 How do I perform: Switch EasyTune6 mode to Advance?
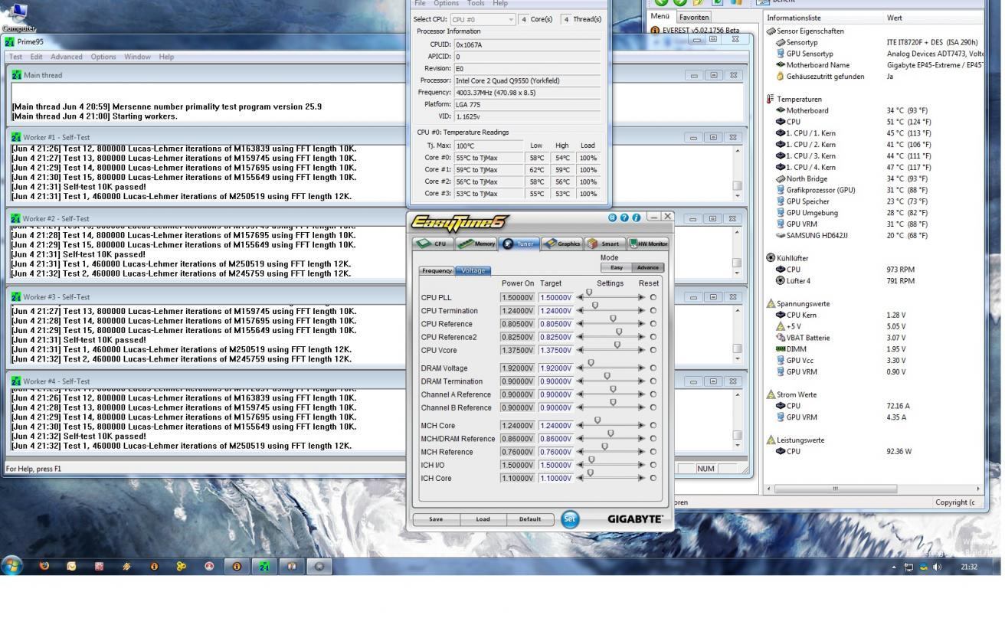648,267
